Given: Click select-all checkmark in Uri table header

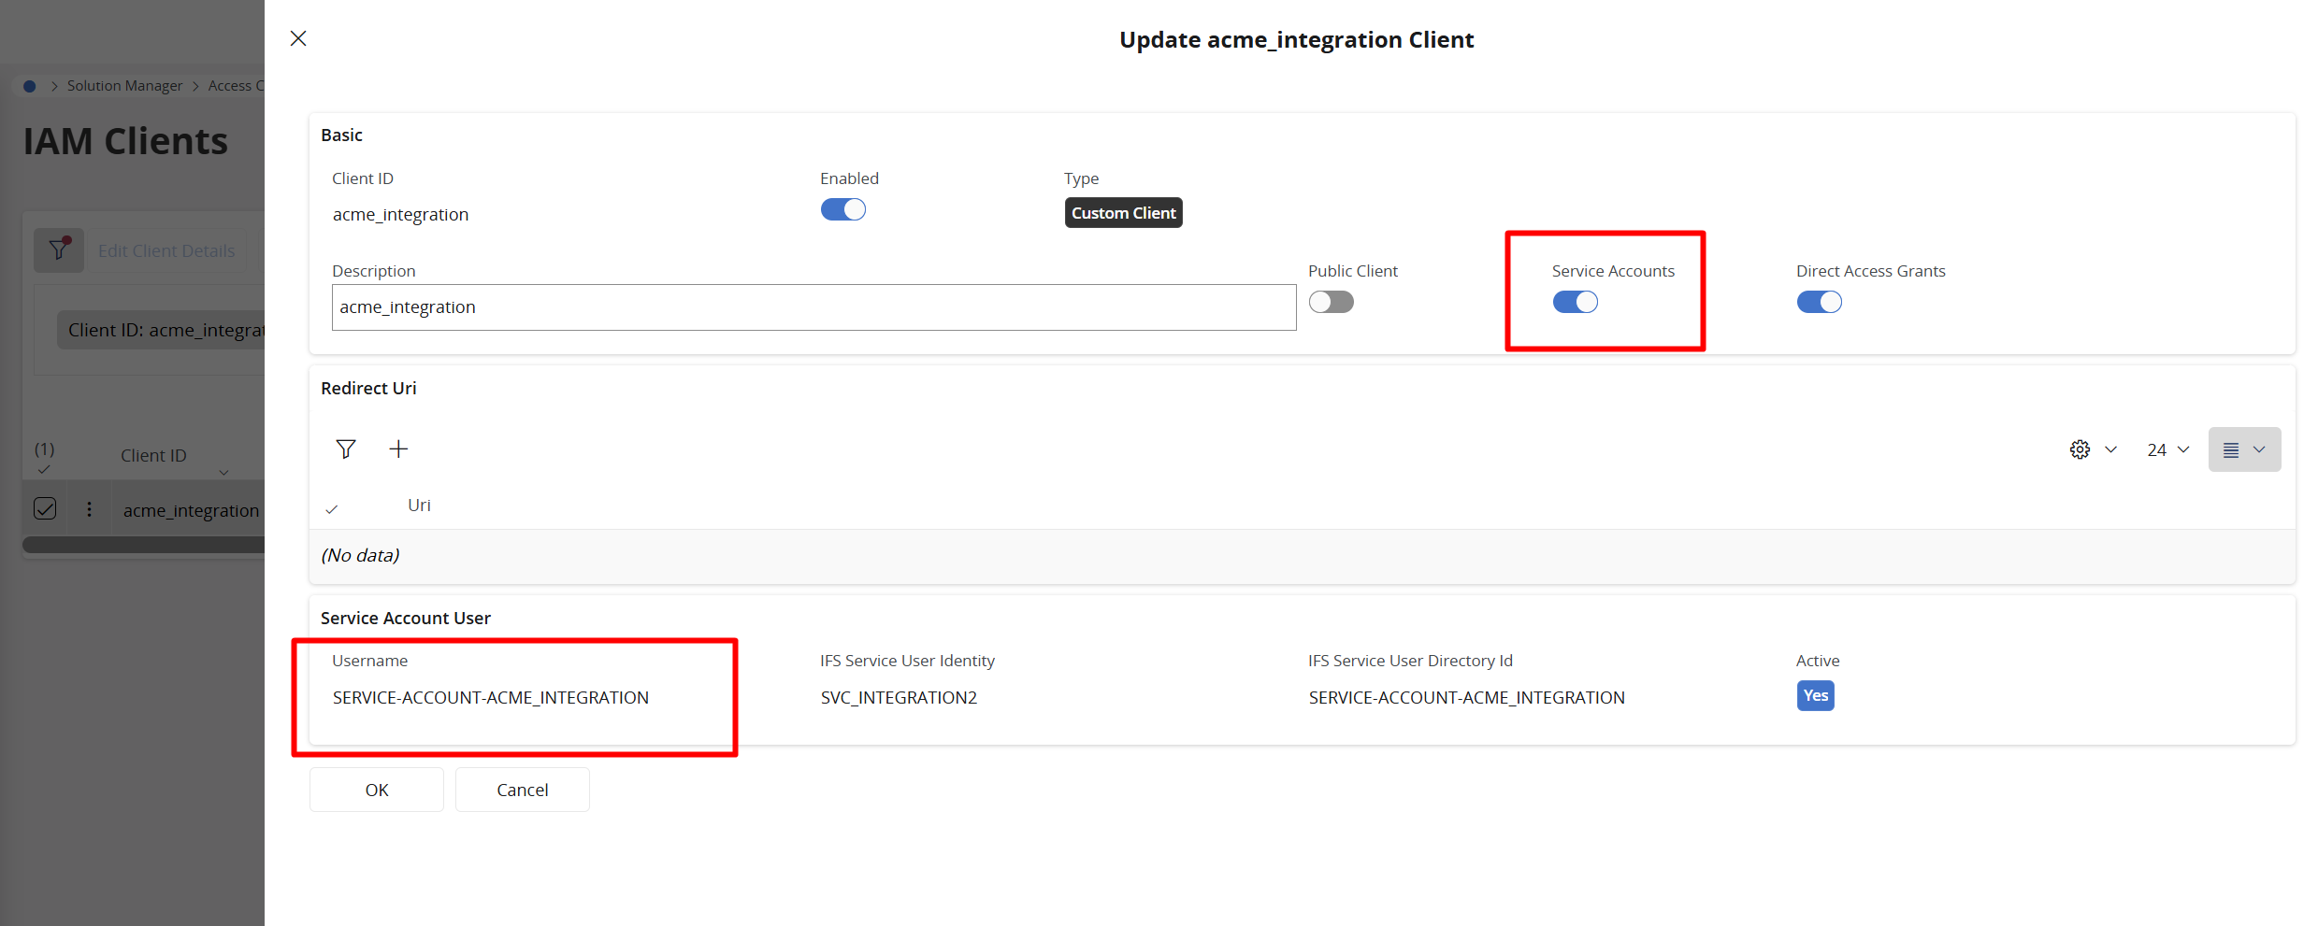Looking at the screenshot, I should click(x=332, y=509).
